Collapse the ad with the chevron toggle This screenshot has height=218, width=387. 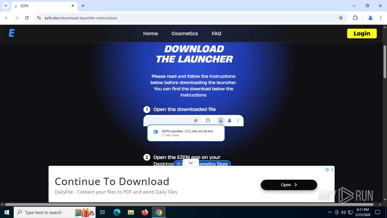point(191,163)
